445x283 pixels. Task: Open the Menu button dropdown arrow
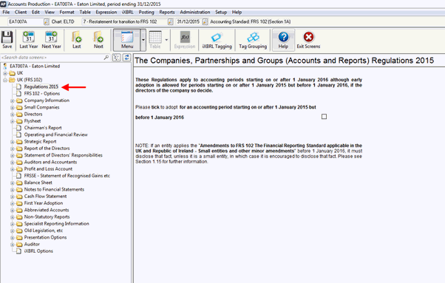coord(143,40)
